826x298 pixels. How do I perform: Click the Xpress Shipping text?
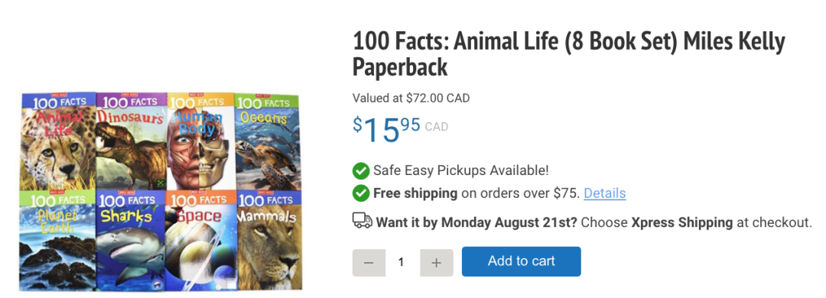681,222
